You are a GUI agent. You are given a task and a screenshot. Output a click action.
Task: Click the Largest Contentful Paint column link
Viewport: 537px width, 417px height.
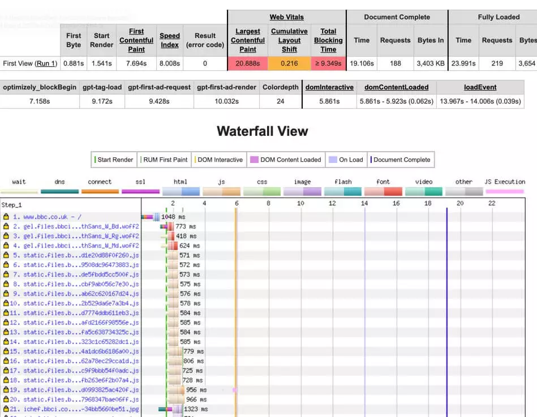click(x=247, y=40)
